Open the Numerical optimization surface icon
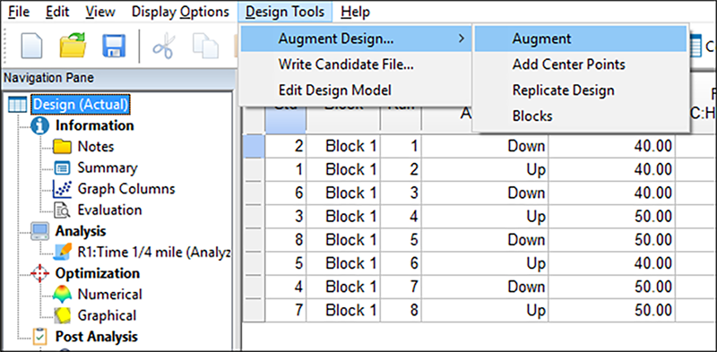The height and width of the screenshot is (352, 717). [x=62, y=295]
